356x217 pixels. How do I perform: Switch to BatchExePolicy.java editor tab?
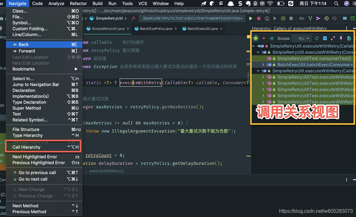coord(156,29)
